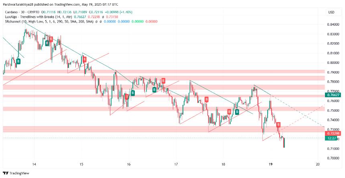Click the SRchannel indicator legend name
Screen dimensions: 345x178
point(49,22)
